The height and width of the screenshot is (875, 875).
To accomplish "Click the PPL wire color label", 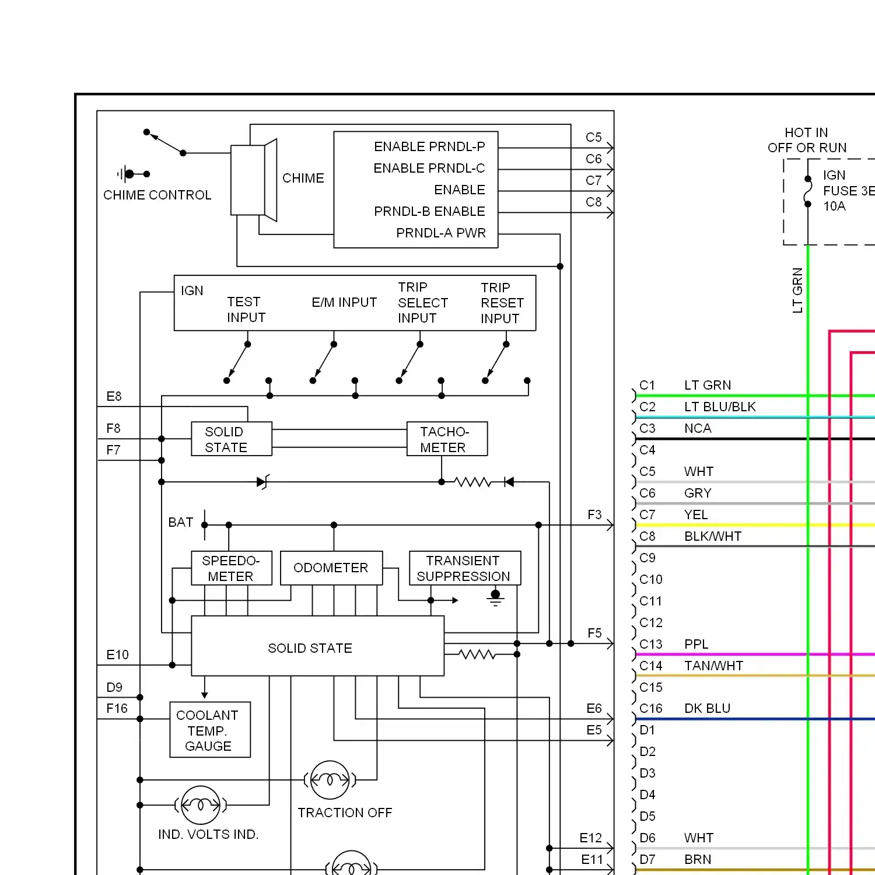I will [696, 644].
